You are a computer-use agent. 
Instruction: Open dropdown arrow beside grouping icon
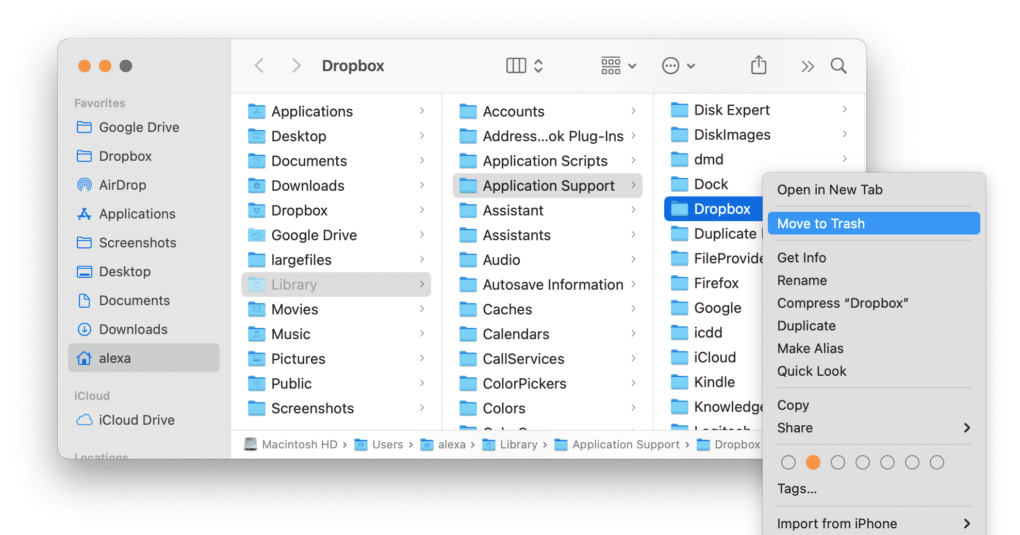632,66
